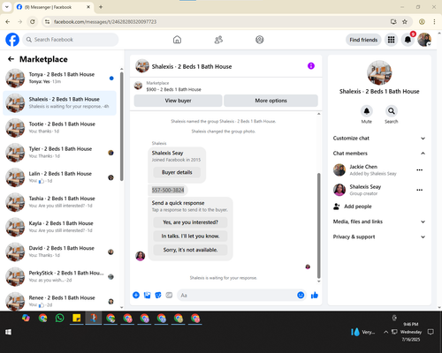Bookmark this page star icon
This screenshot has width=442, height=353.
point(405,22)
